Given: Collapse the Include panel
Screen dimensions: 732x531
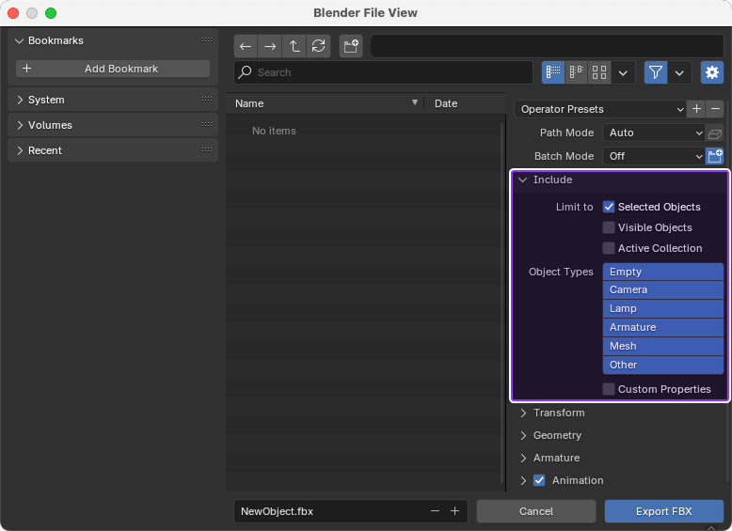Looking at the screenshot, I should [523, 180].
